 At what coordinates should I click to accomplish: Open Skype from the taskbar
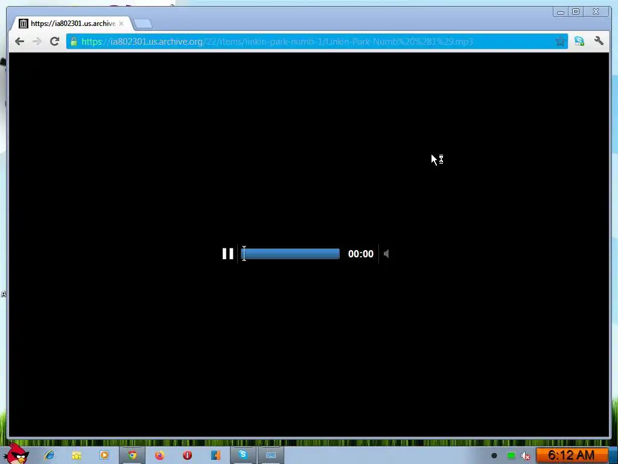point(243,455)
